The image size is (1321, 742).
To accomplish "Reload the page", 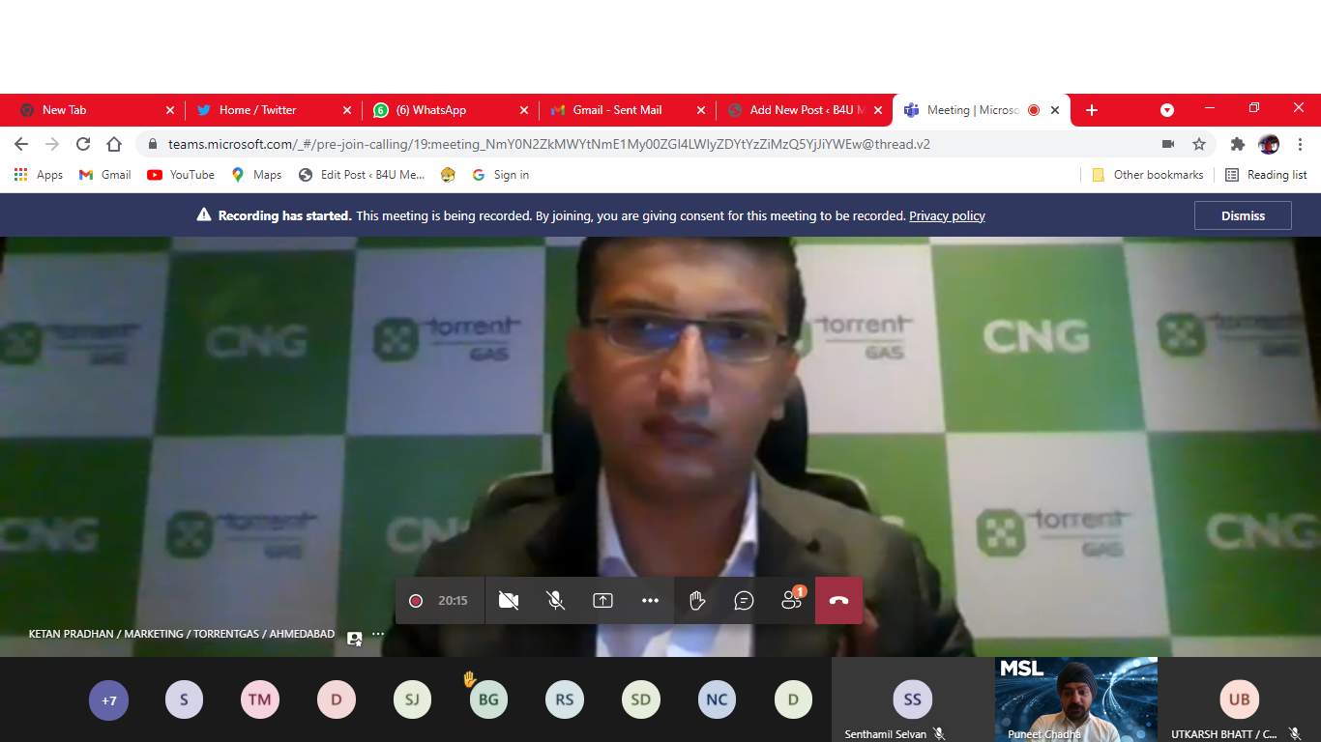I will point(83,144).
